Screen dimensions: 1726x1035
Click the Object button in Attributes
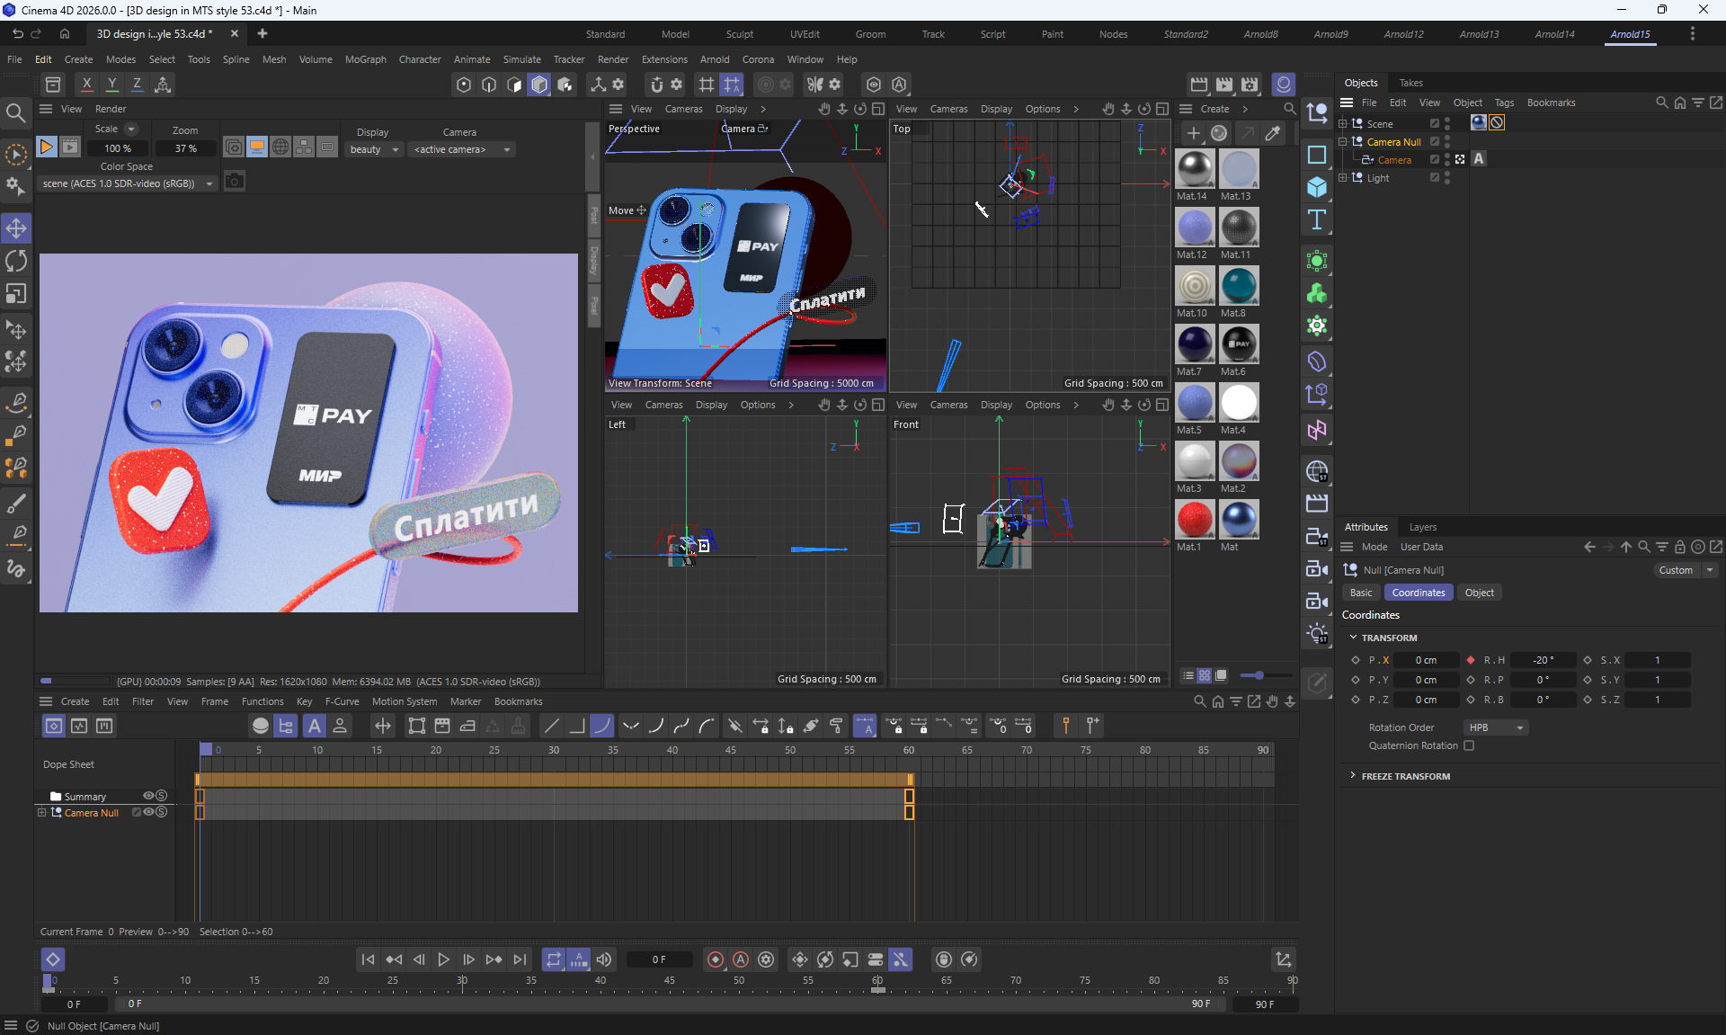click(1479, 593)
